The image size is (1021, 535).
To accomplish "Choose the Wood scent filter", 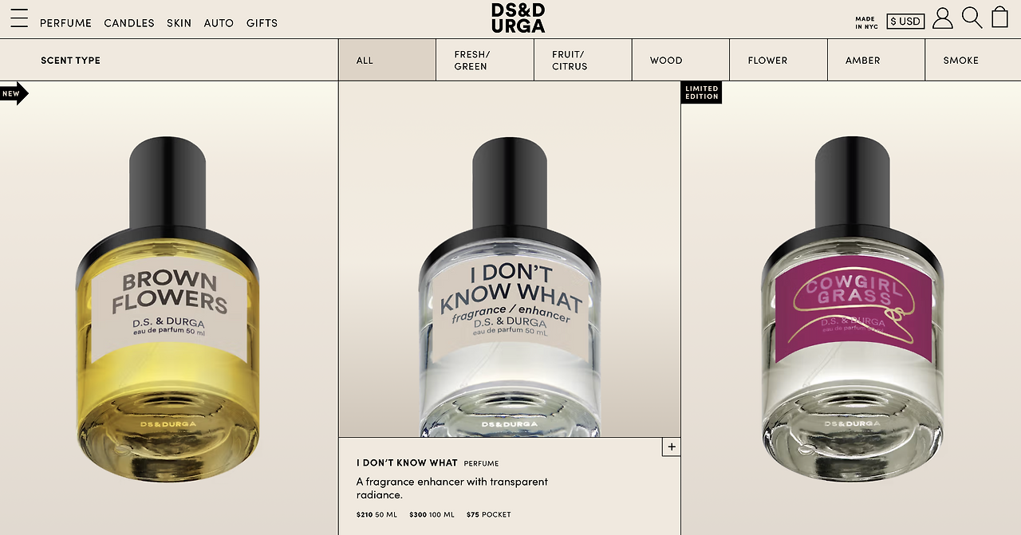I will (680, 61).
